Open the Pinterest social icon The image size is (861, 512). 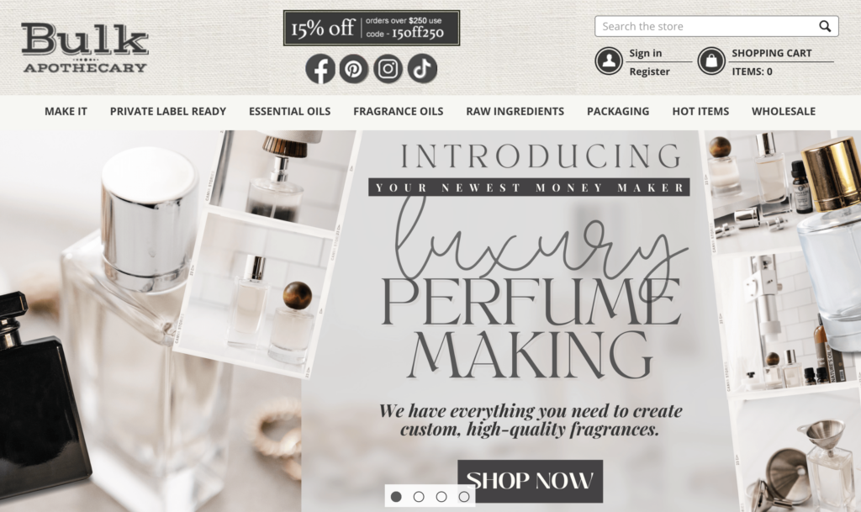click(354, 69)
